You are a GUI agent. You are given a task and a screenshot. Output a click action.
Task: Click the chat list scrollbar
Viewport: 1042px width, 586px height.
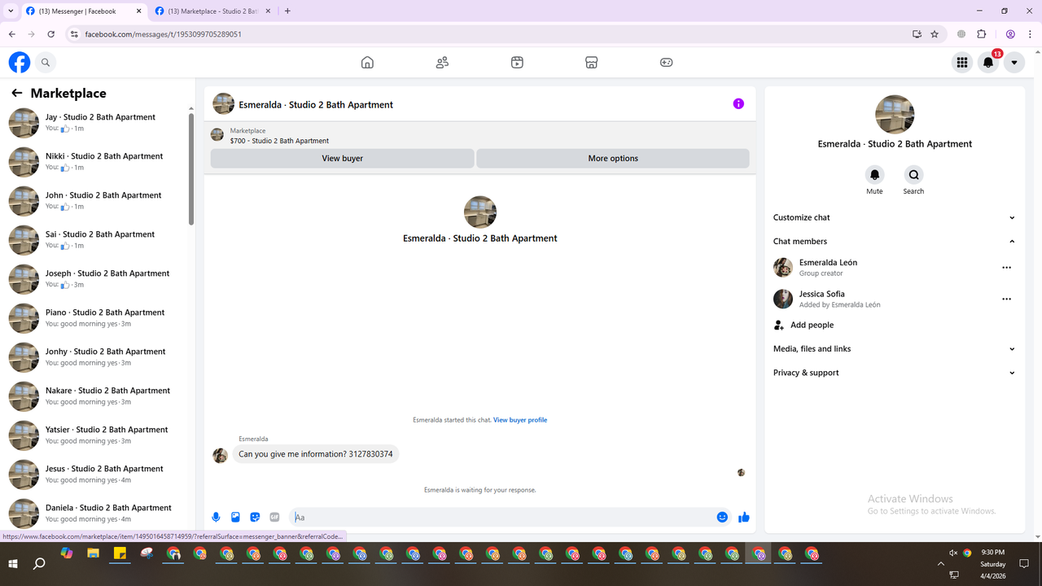click(191, 168)
